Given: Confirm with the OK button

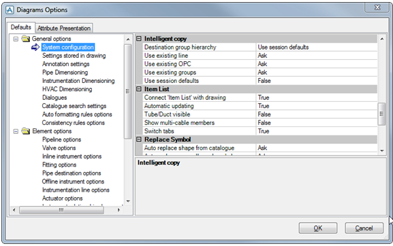Looking at the screenshot, I should click(318, 228).
